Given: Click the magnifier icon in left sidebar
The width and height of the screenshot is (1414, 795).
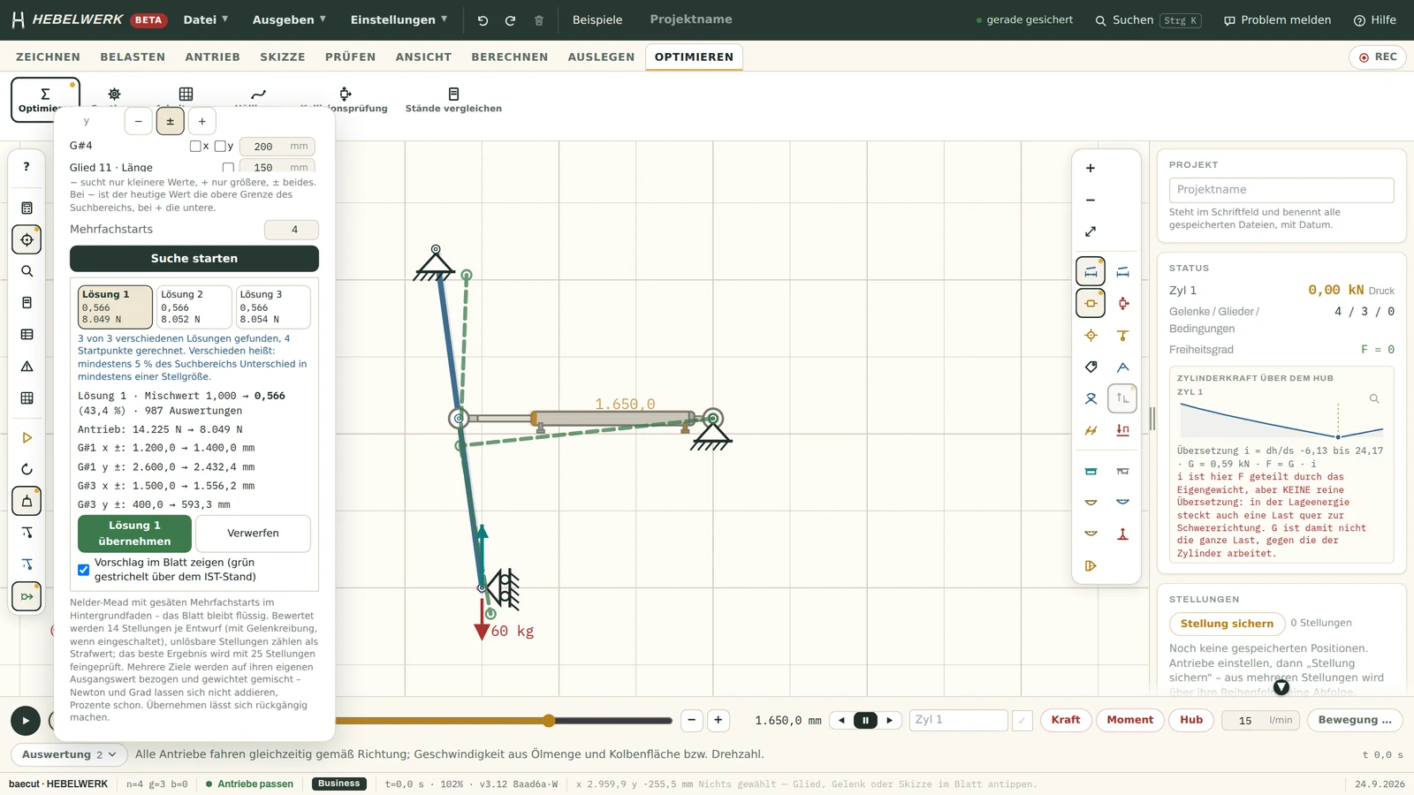Looking at the screenshot, I should click(27, 271).
